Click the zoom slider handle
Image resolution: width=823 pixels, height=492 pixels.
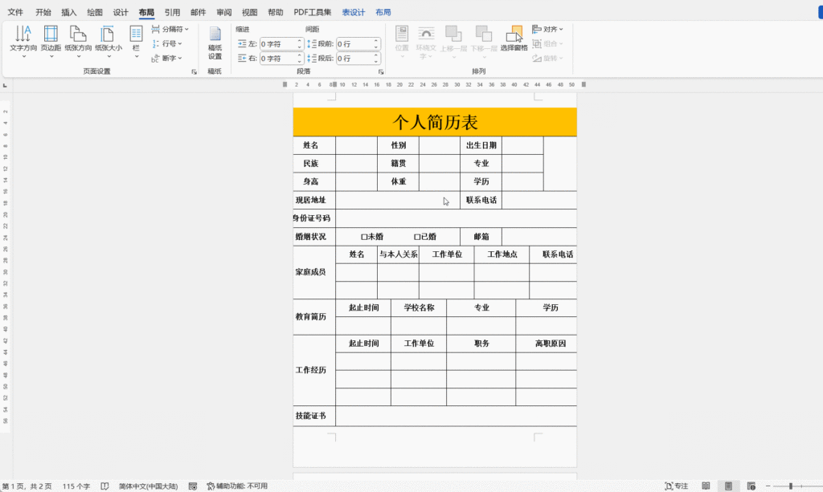tap(791, 486)
